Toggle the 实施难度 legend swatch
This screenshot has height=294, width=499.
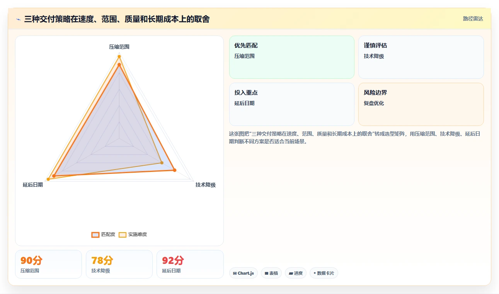click(123, 235)
